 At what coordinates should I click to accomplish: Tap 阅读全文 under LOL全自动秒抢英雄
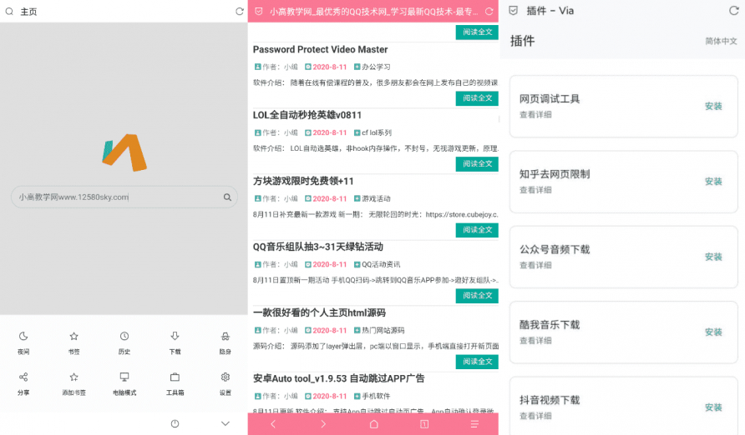[477, 164]
